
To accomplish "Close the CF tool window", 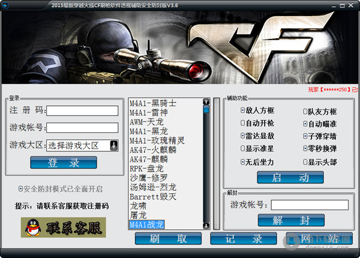I will [351, 5].
